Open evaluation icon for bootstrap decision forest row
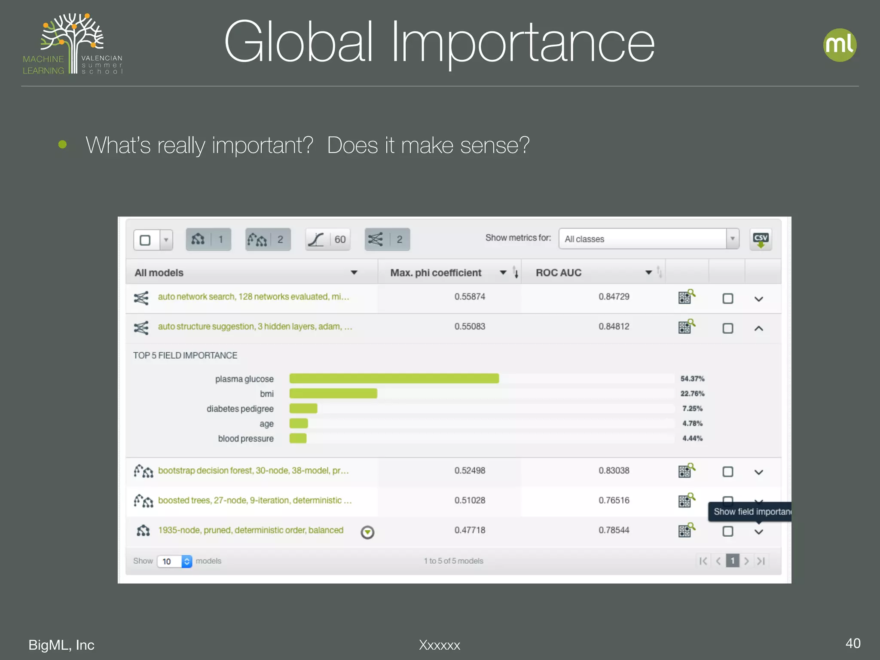The width and height of the screenshot is (880, 660). 686,471
